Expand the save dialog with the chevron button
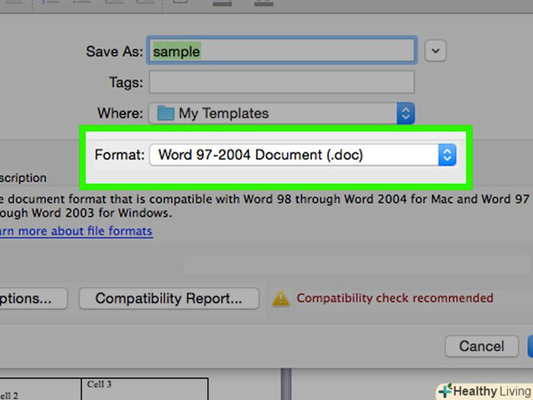The height and width of the screenshot is (400, 533). [x=436, y=51]
